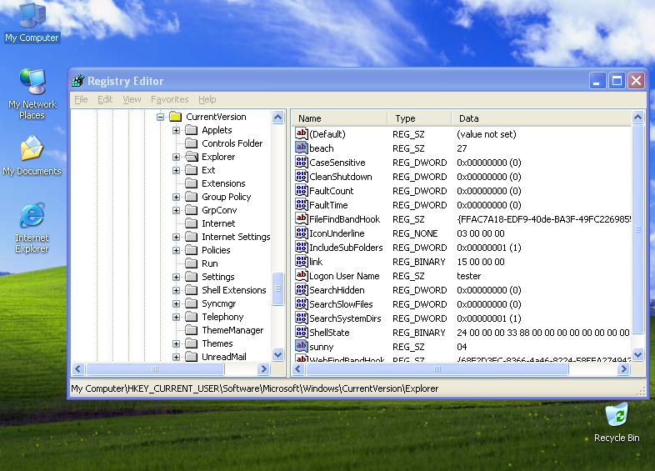Click values pane scroll left arrow
The width and height of the screenshot is (655, 471).
point(297,368)
